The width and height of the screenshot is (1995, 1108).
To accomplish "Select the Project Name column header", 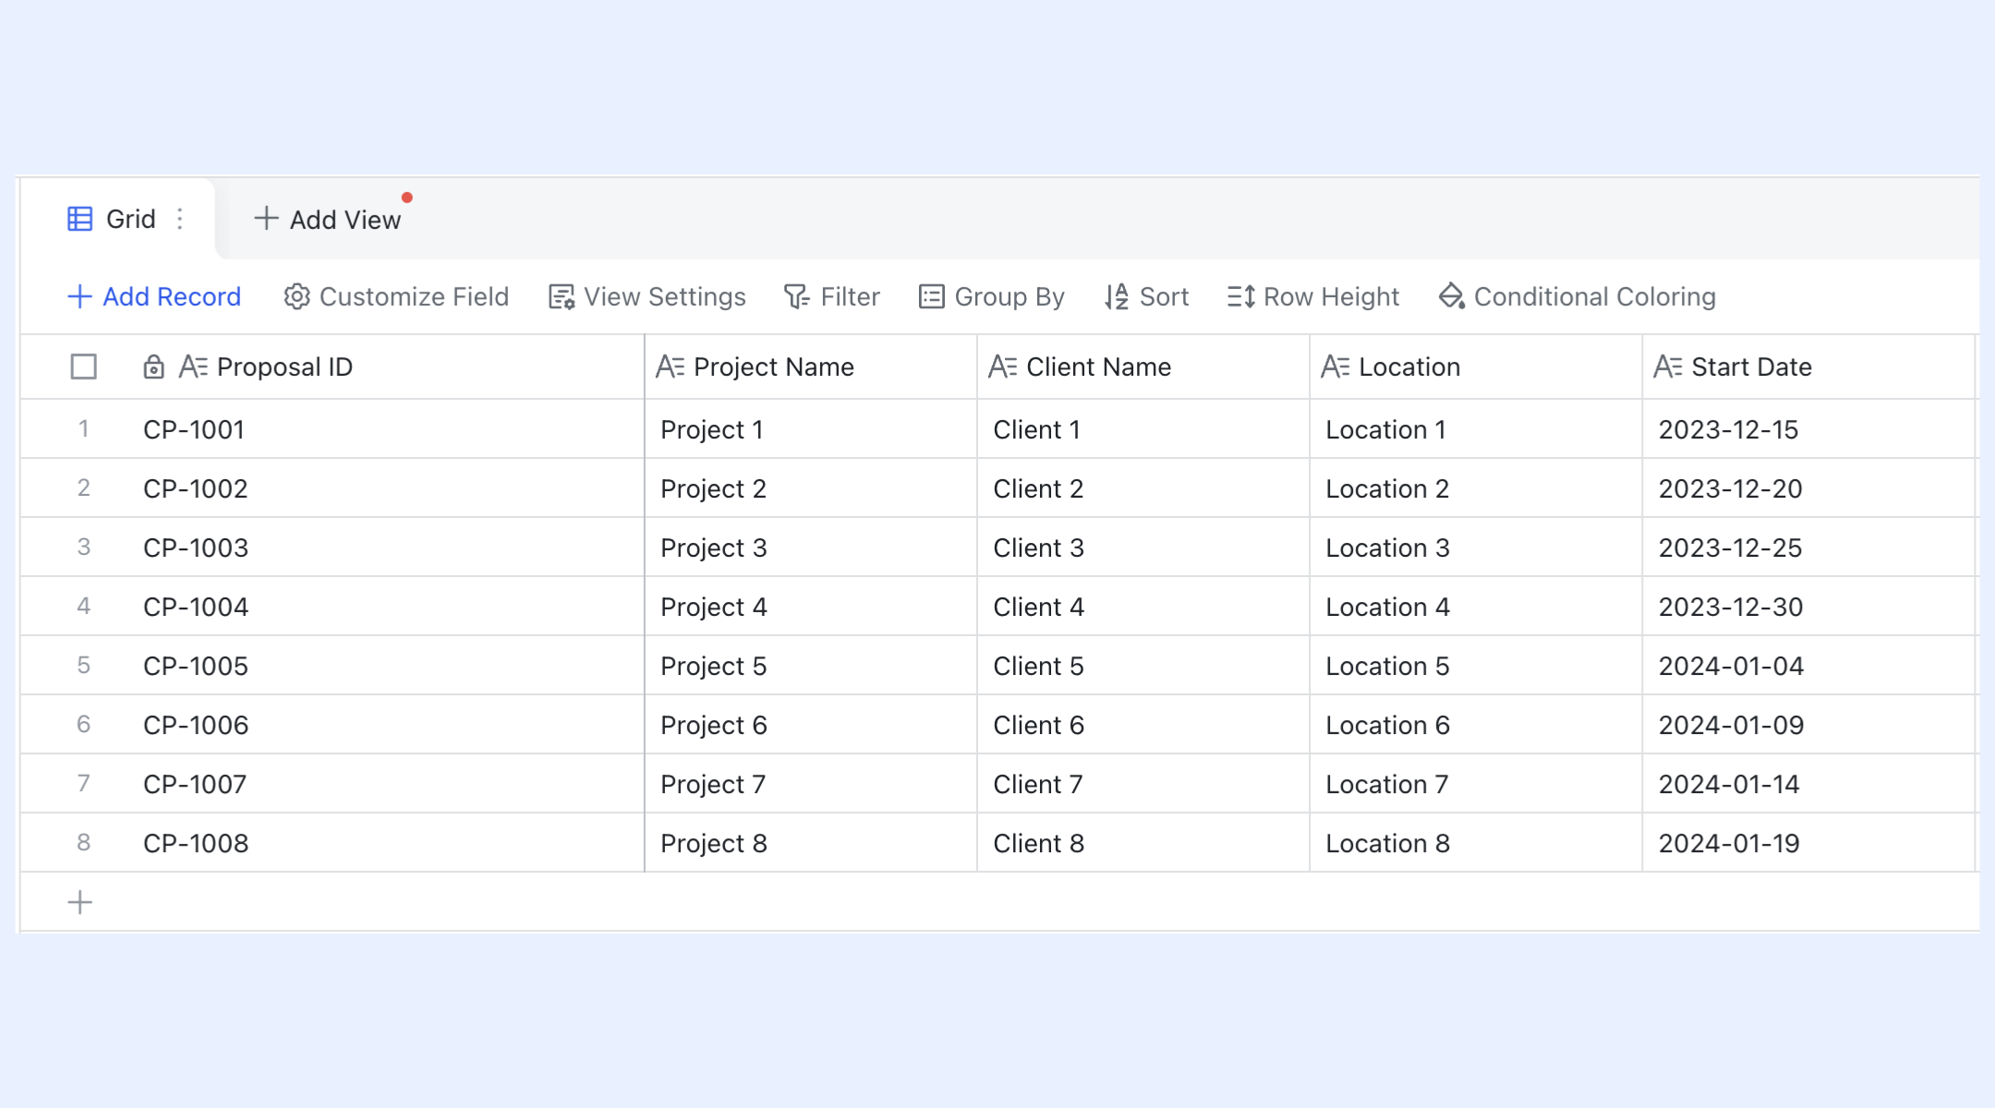I will coord(811,367).
